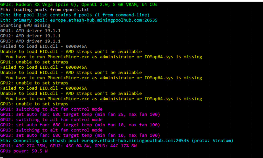Click the GPU3 Radeon RX Vega info line
The image size is (263, 158).
(79, 5)
